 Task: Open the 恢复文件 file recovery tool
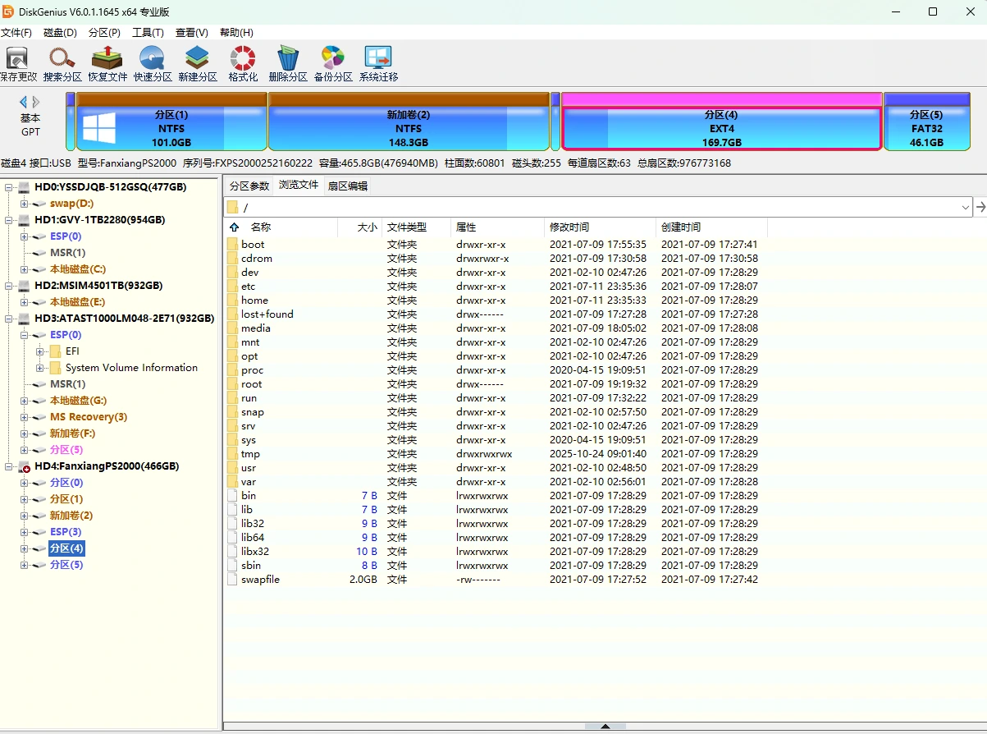(107, 62)
